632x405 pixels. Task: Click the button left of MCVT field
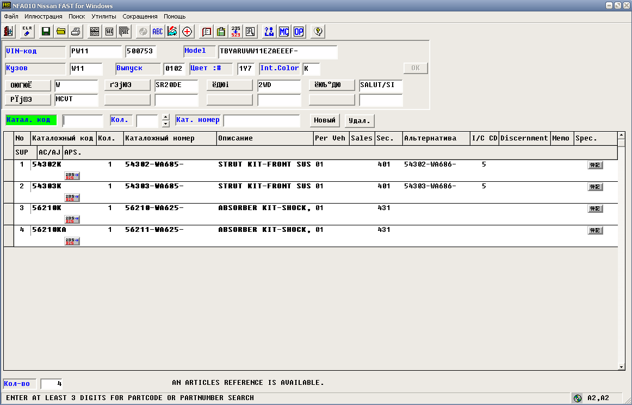(x=28, y=100)
